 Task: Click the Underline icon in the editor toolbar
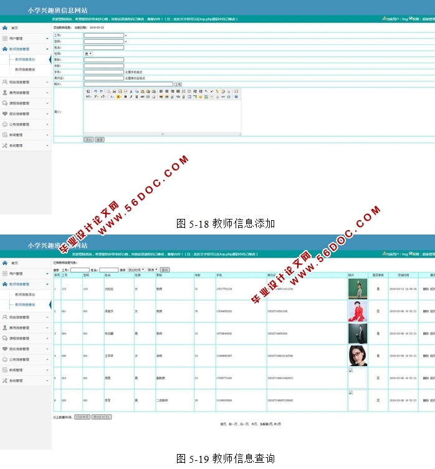(x=137, y=97)
